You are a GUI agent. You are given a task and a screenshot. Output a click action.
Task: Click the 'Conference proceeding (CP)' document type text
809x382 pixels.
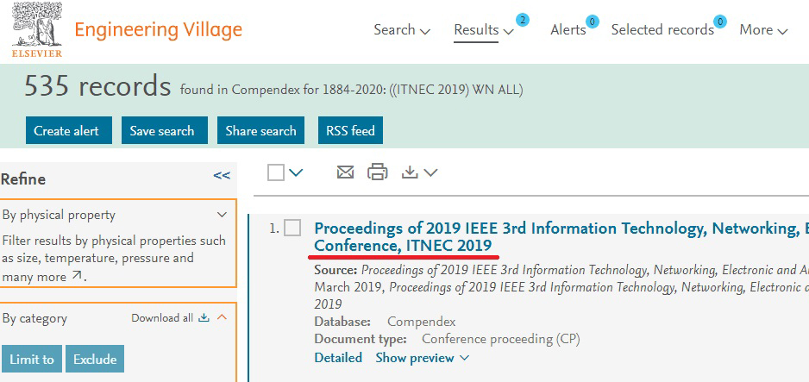[501, 339]
